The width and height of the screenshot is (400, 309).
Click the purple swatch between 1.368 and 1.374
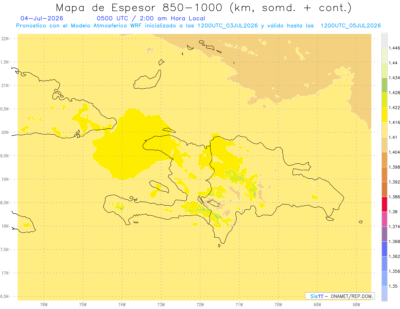coord(384,234)
